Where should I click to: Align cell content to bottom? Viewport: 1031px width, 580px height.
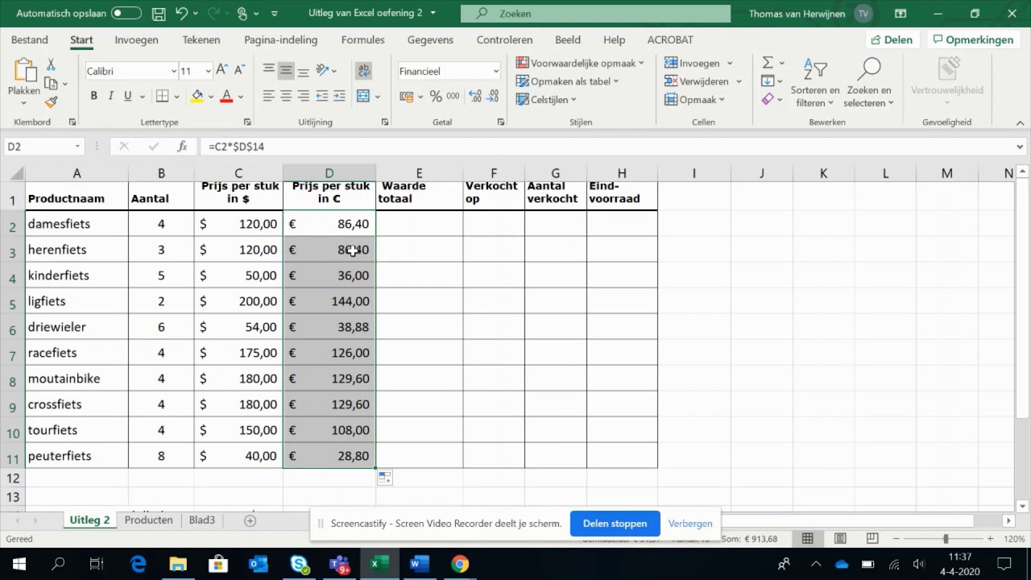click(x=303, y=71)
